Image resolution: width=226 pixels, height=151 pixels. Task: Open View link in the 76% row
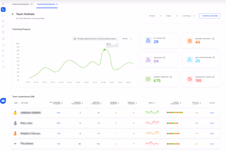point(212,134)
